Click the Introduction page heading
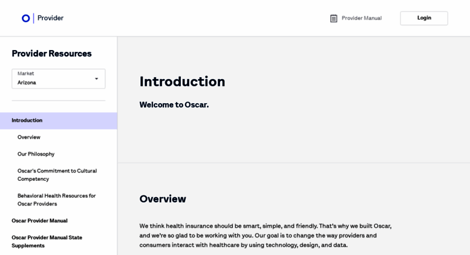 pyautogui.click(x=182, y=81)
